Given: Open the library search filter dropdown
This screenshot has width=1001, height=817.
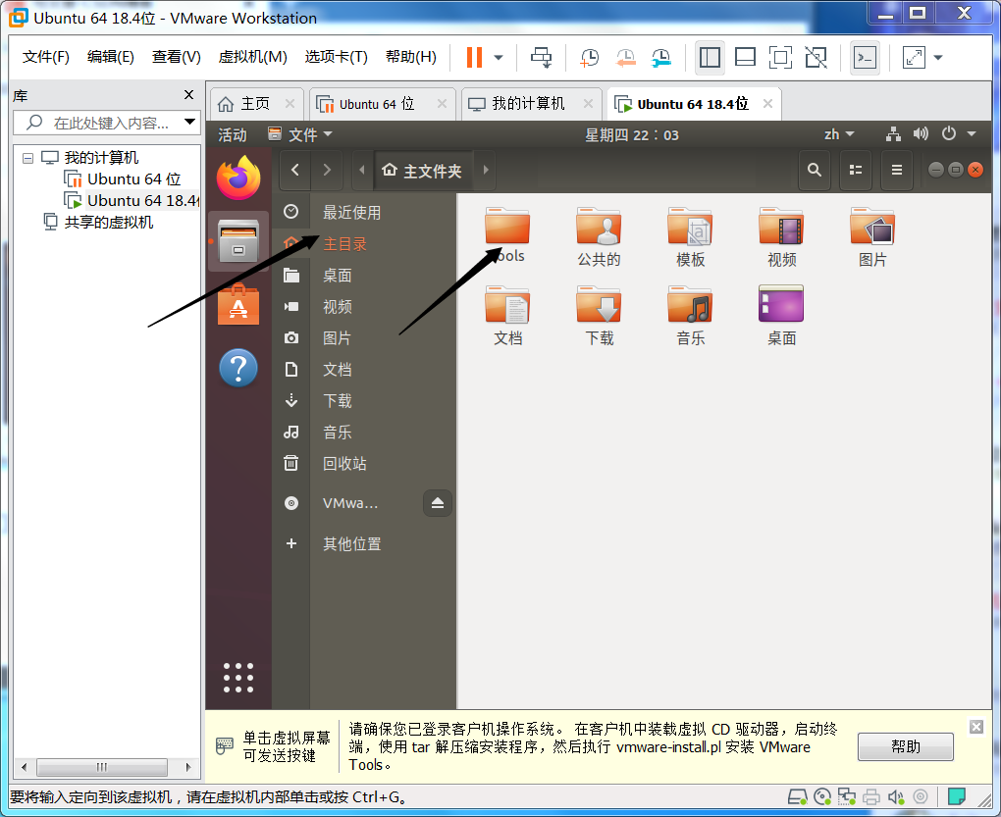Looking at the screenshot, I should pyautogui.click(x=190, y=122).
